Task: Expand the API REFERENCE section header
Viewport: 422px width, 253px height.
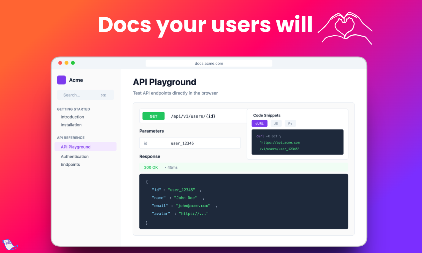Action: click(71, 137)
